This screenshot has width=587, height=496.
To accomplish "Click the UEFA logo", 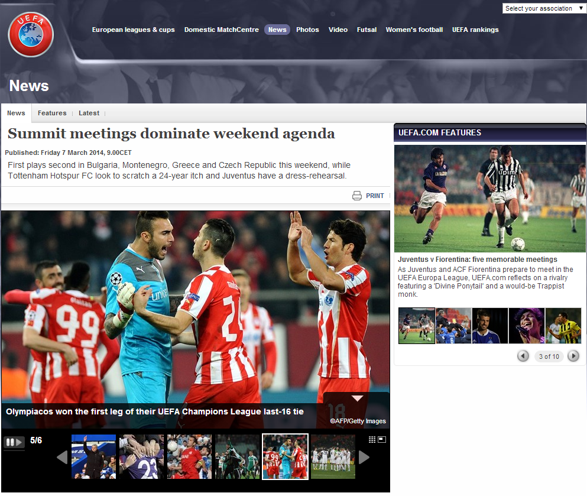I will pyautogui.click(x=31, y=34).
